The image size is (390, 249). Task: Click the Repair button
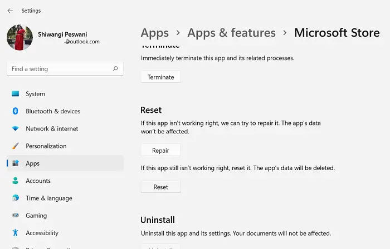(160, 150)
